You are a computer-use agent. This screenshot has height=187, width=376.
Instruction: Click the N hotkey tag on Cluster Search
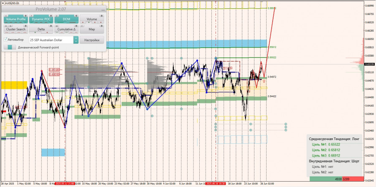tap(10, 26)
